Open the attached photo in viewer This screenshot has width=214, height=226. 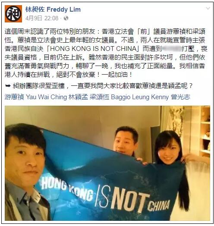coord(107,163)
